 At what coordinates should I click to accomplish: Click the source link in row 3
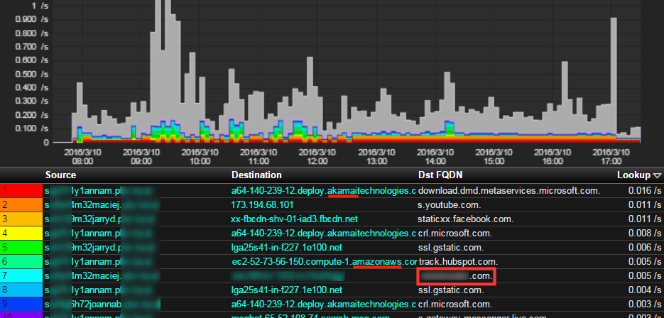coord(99,219)
